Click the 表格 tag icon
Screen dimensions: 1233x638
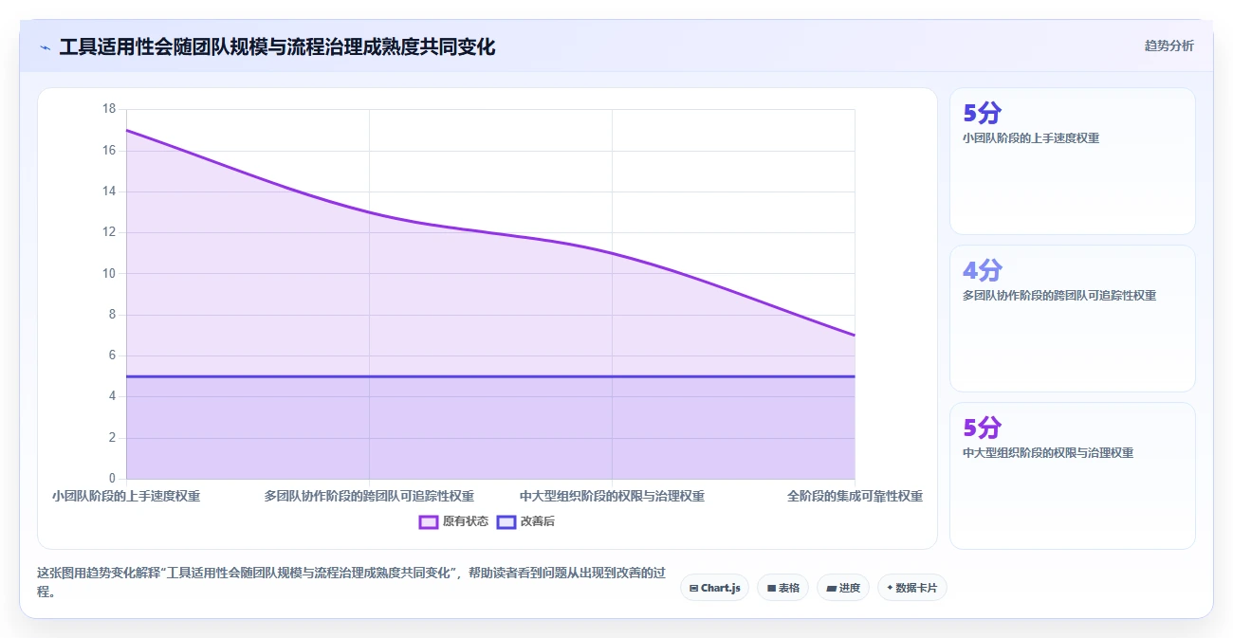[x=771, y=588]
